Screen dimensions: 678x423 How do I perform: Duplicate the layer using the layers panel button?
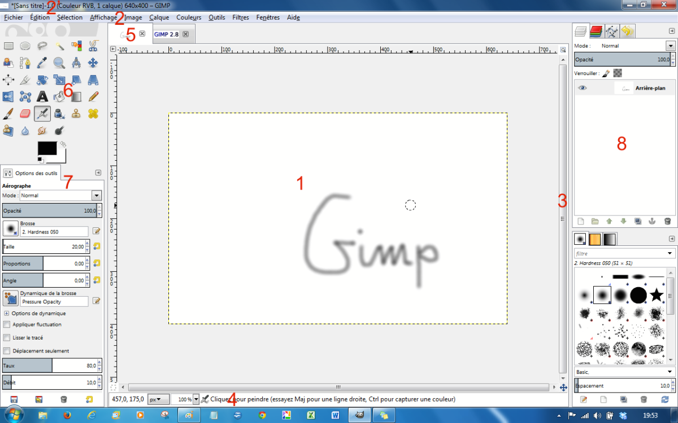click(638, 222)
